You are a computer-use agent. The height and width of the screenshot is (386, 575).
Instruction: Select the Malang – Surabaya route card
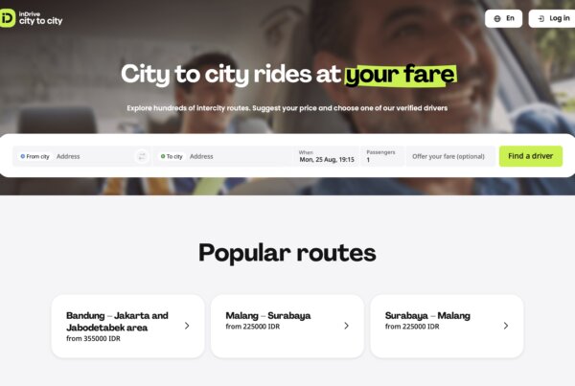point(287,327)
